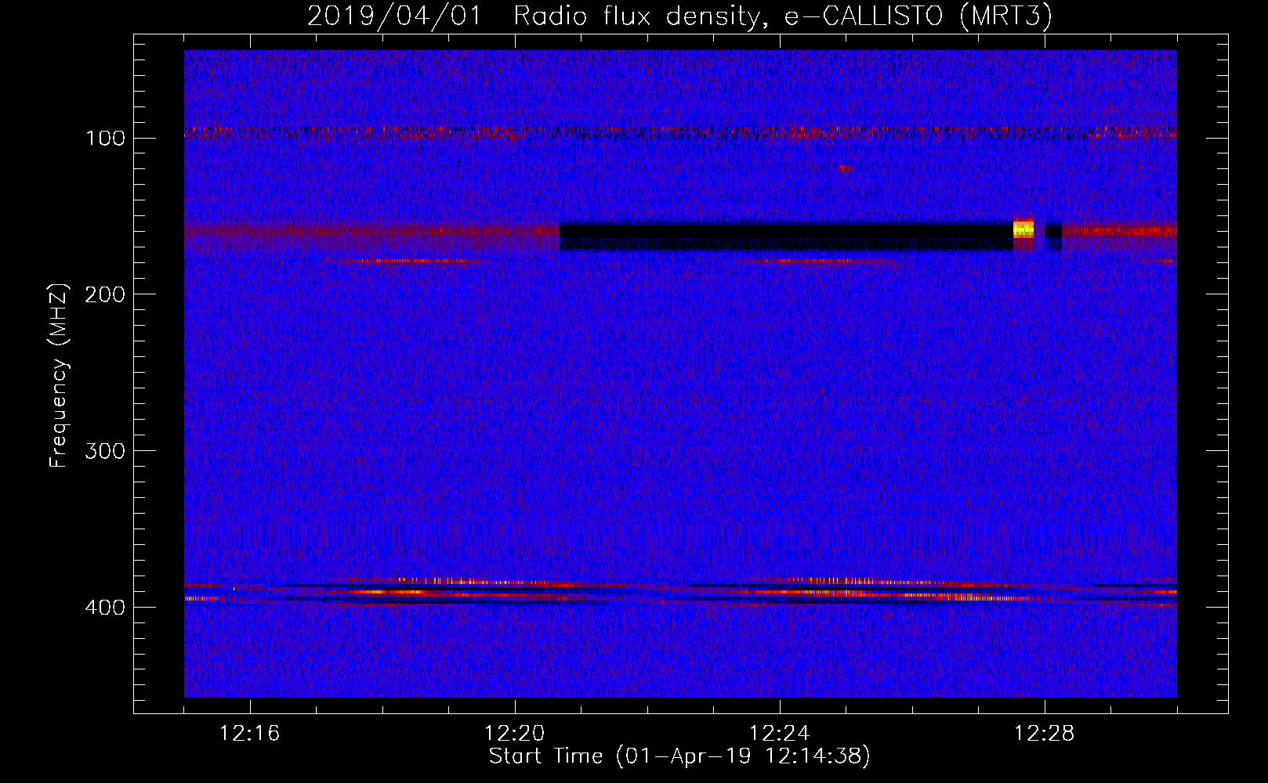This screenshot has height=783, width=1268.
Task: Click the "Frequency (MHZ)" axis label
Action: [59, 375]
